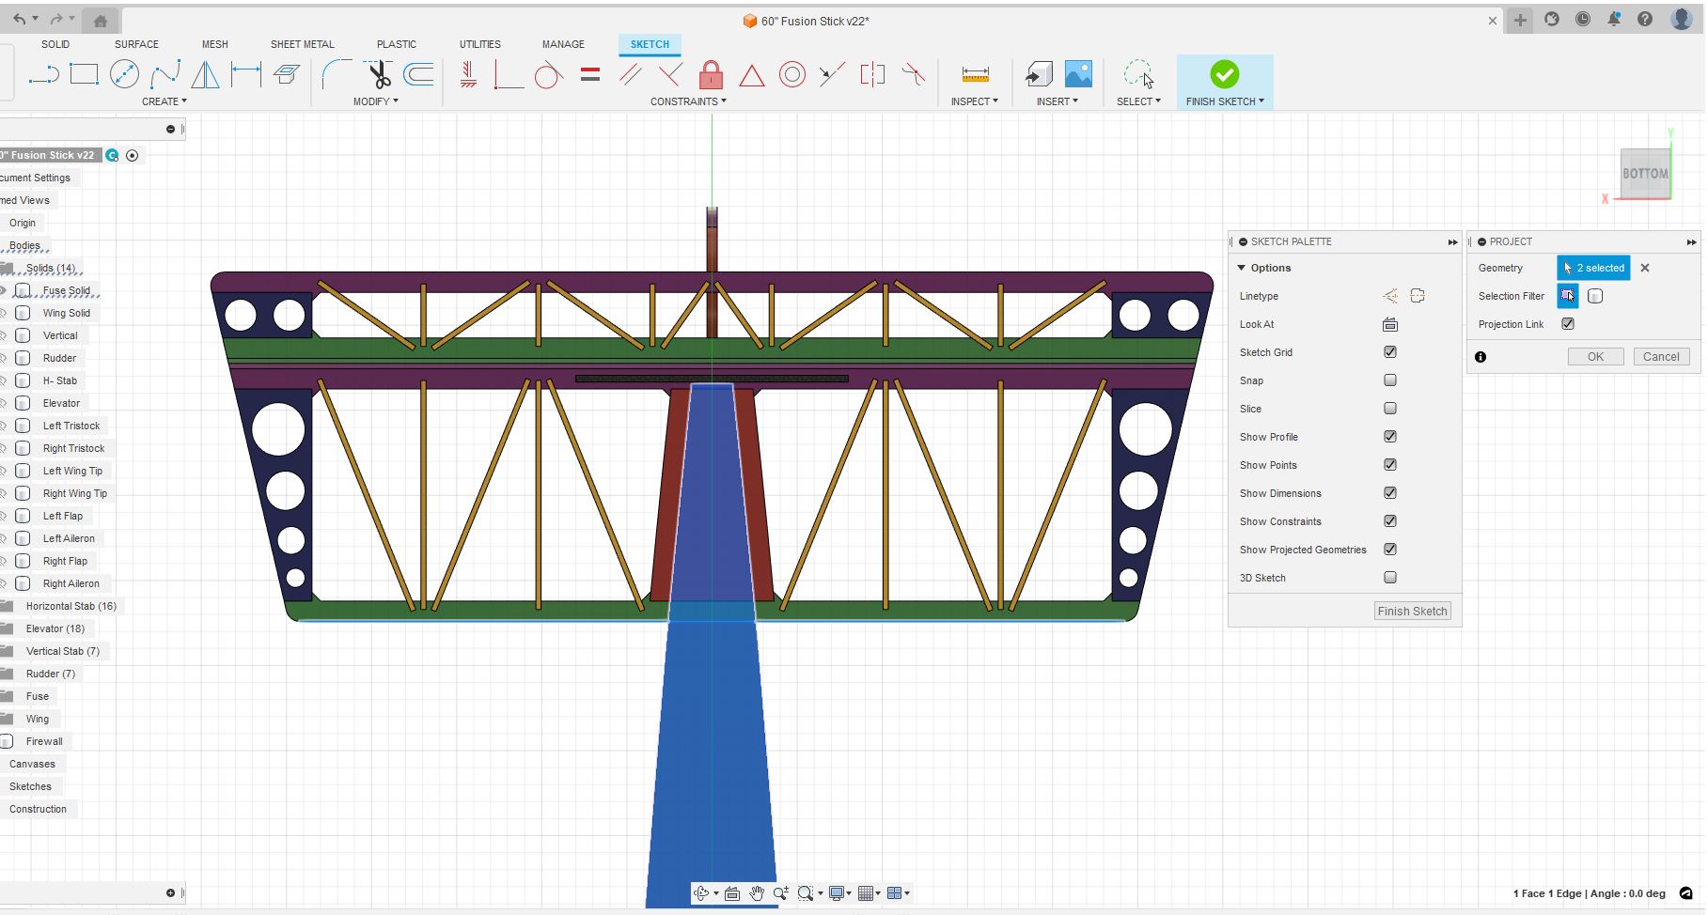Image resolution: width=1708 pixels, height=915 pixels.
Task: Open the Pan hand tool in navigation bar
Action: coord(756,893)
